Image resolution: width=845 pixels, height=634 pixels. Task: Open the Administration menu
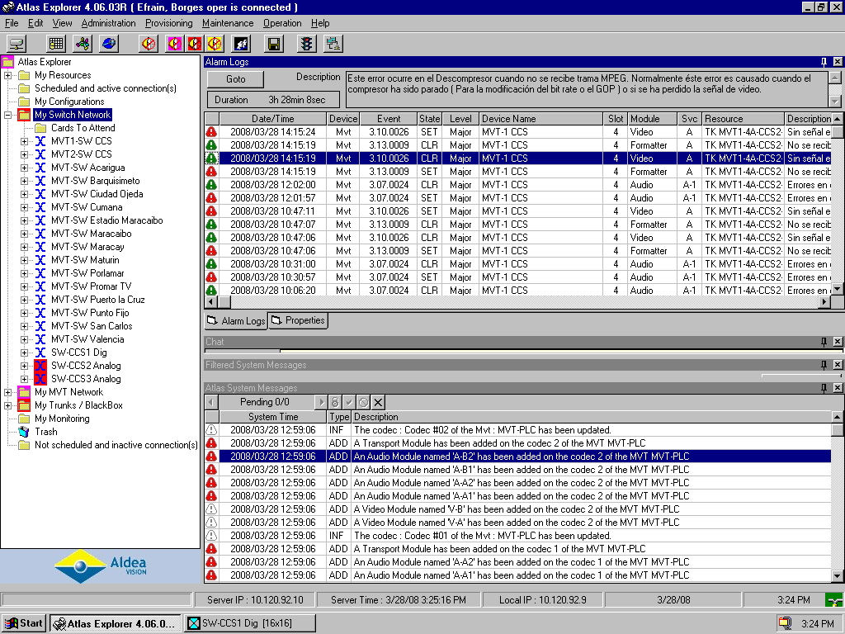[x=108, y=23]
